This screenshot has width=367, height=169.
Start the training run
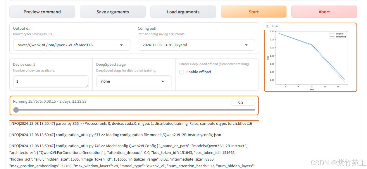pos(254,12)
